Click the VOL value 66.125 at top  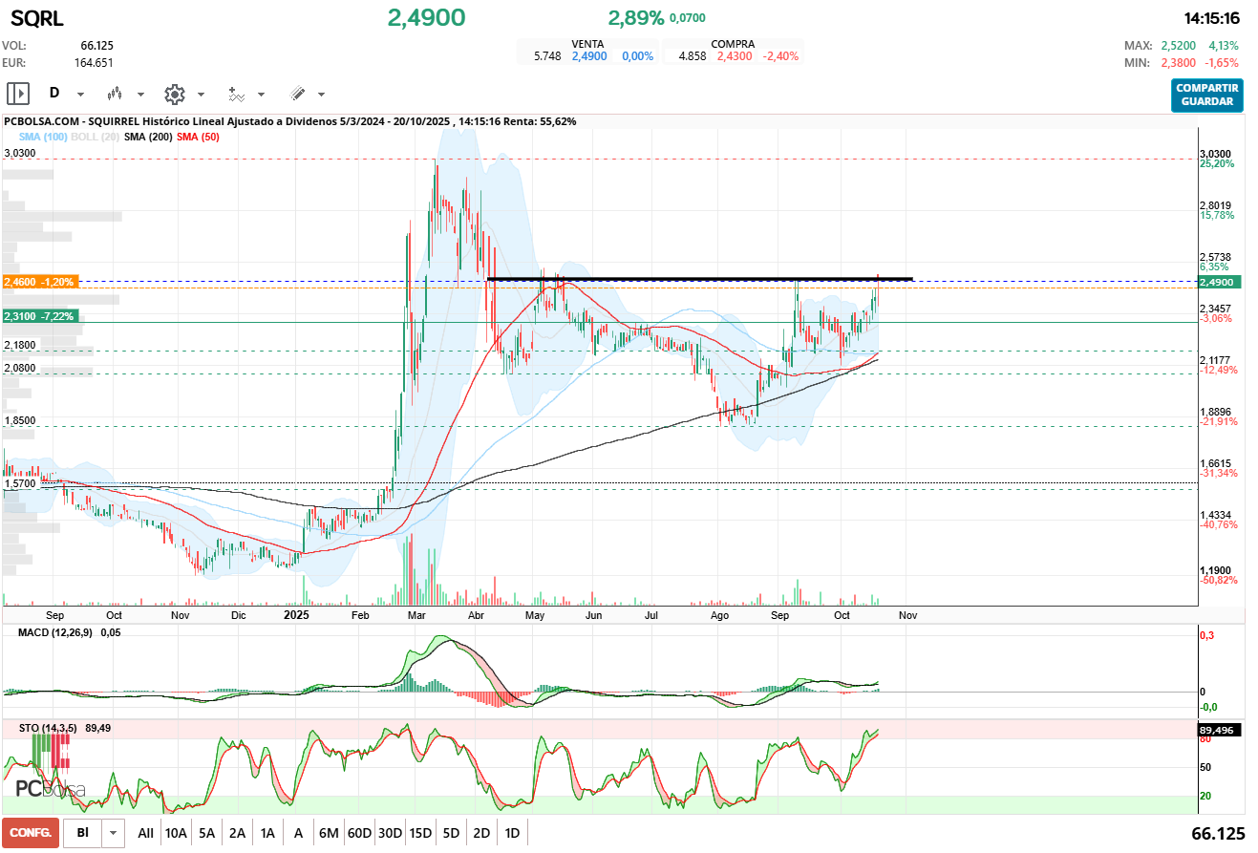[97, 45]
